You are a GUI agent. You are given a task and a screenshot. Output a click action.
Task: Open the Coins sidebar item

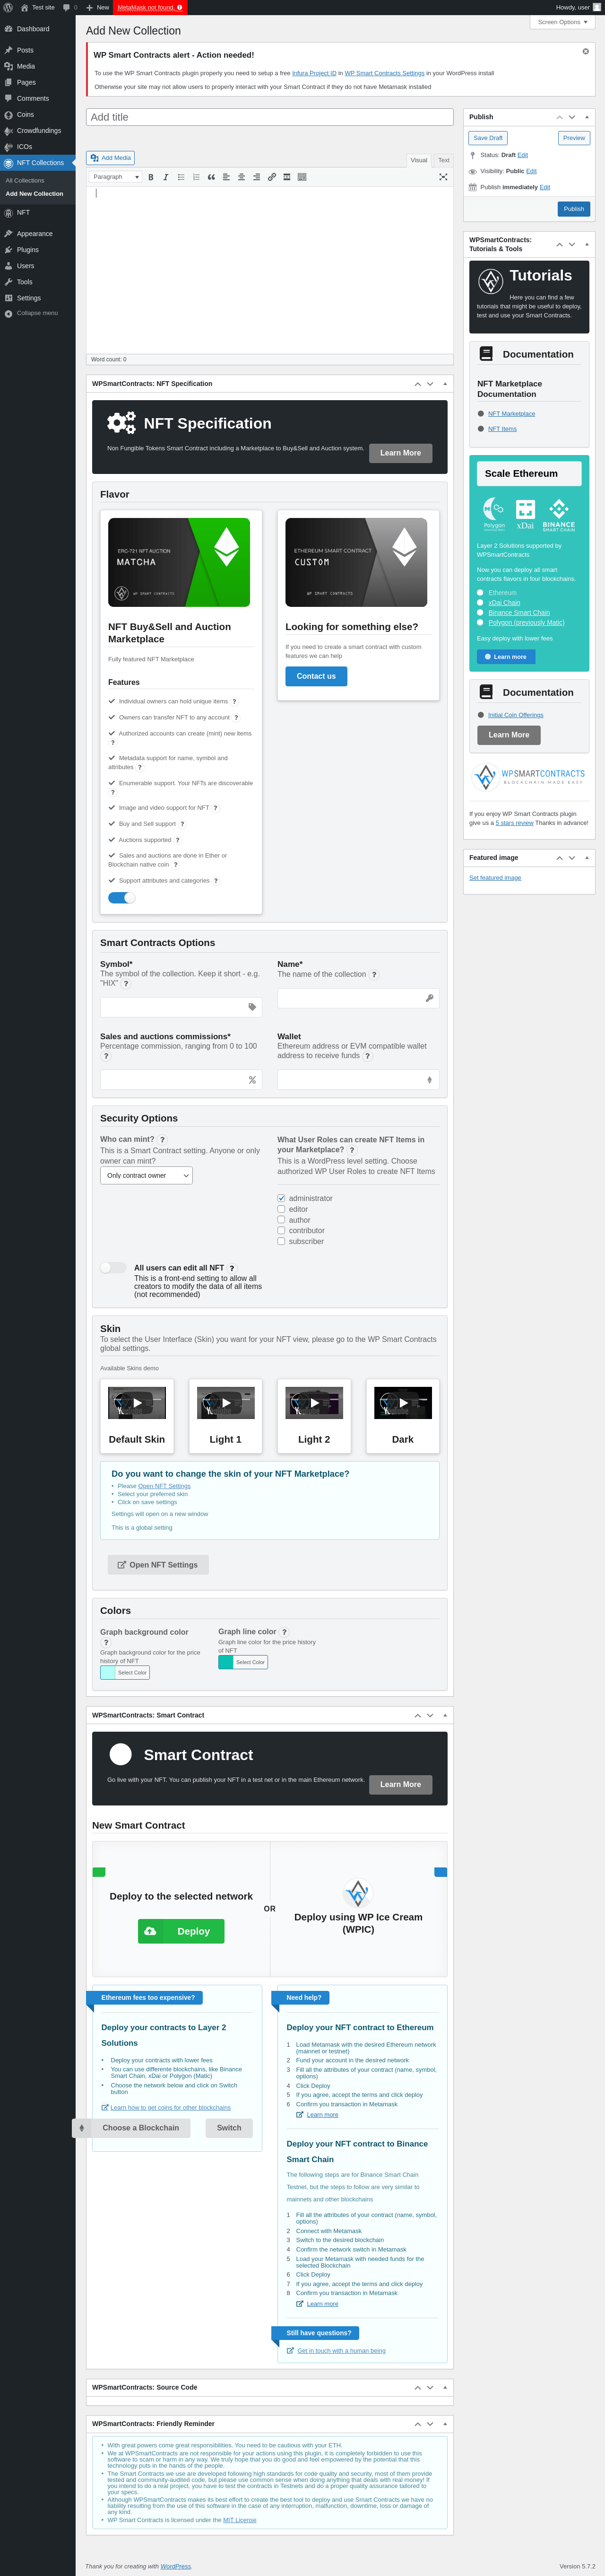point(37,114)
